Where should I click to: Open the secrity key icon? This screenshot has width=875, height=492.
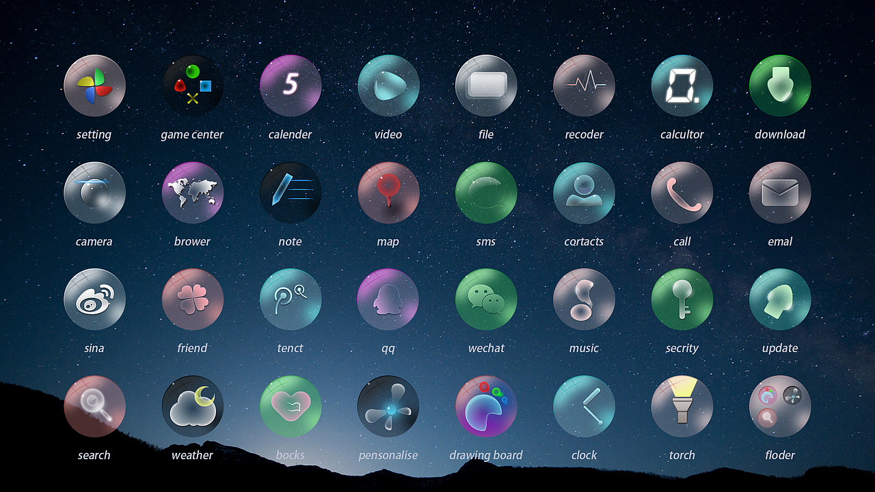coord(682,299)
